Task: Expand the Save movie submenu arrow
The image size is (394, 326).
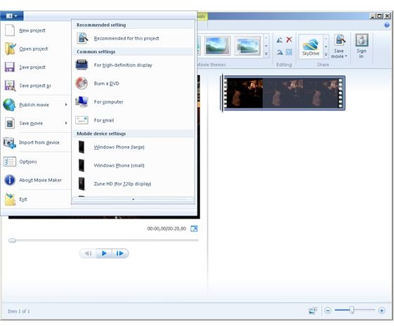Action: click(x=66, y=123)
